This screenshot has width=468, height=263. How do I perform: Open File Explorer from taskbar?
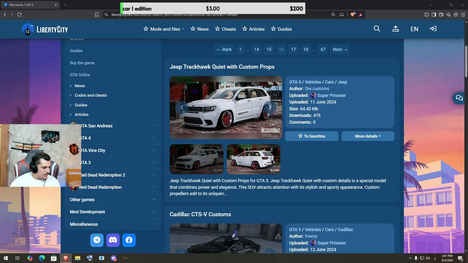tap(78, 258)
